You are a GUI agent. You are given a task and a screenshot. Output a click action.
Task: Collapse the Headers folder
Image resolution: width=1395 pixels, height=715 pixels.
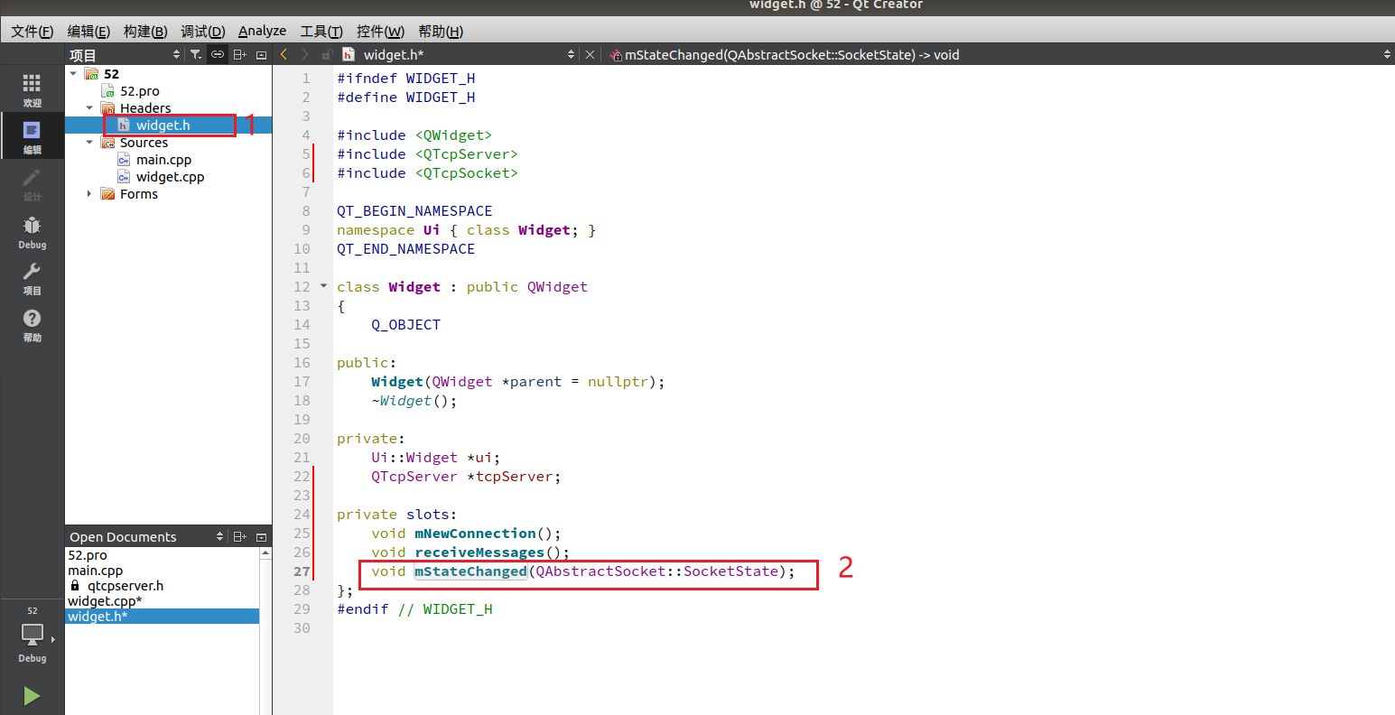tap(89, 108)
